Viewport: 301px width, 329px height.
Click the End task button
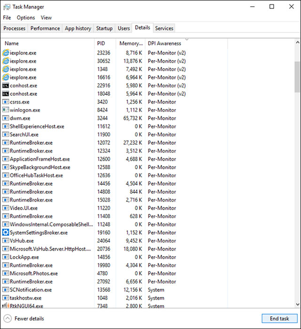click(279, 319)
